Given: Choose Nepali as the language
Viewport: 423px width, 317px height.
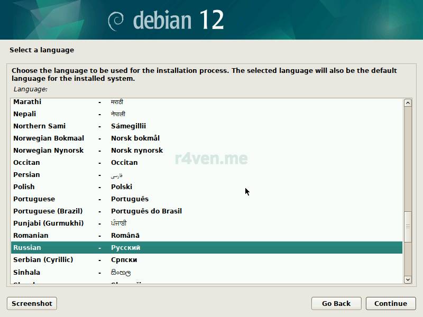Looking at the screenshot, I should pos(24,114).
